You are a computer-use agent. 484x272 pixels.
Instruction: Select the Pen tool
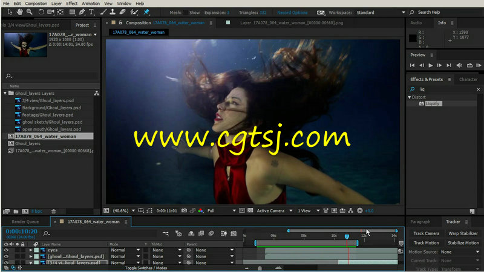pyautogui.click(x=82, y=12)
